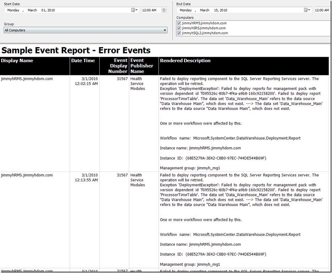This screenshot has width=332, height=273.
Task: Select the Start Date '01, 2010' value
Action: (x=48, y=10)
